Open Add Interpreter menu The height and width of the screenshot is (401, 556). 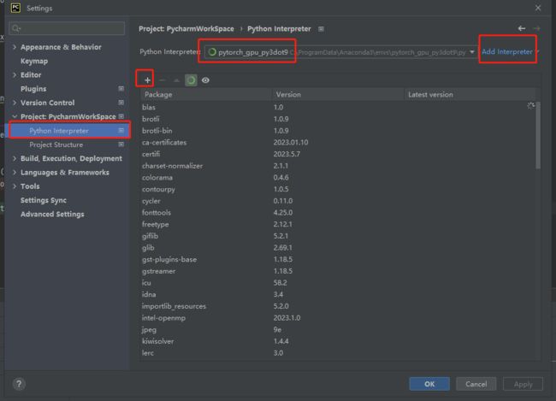tap(509, 52)
